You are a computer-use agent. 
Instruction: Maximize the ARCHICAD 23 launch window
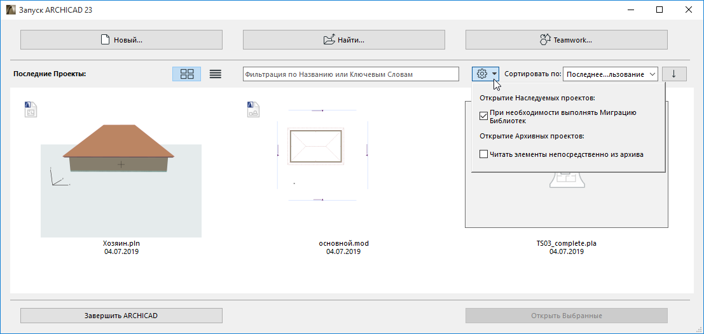point(659,10)
